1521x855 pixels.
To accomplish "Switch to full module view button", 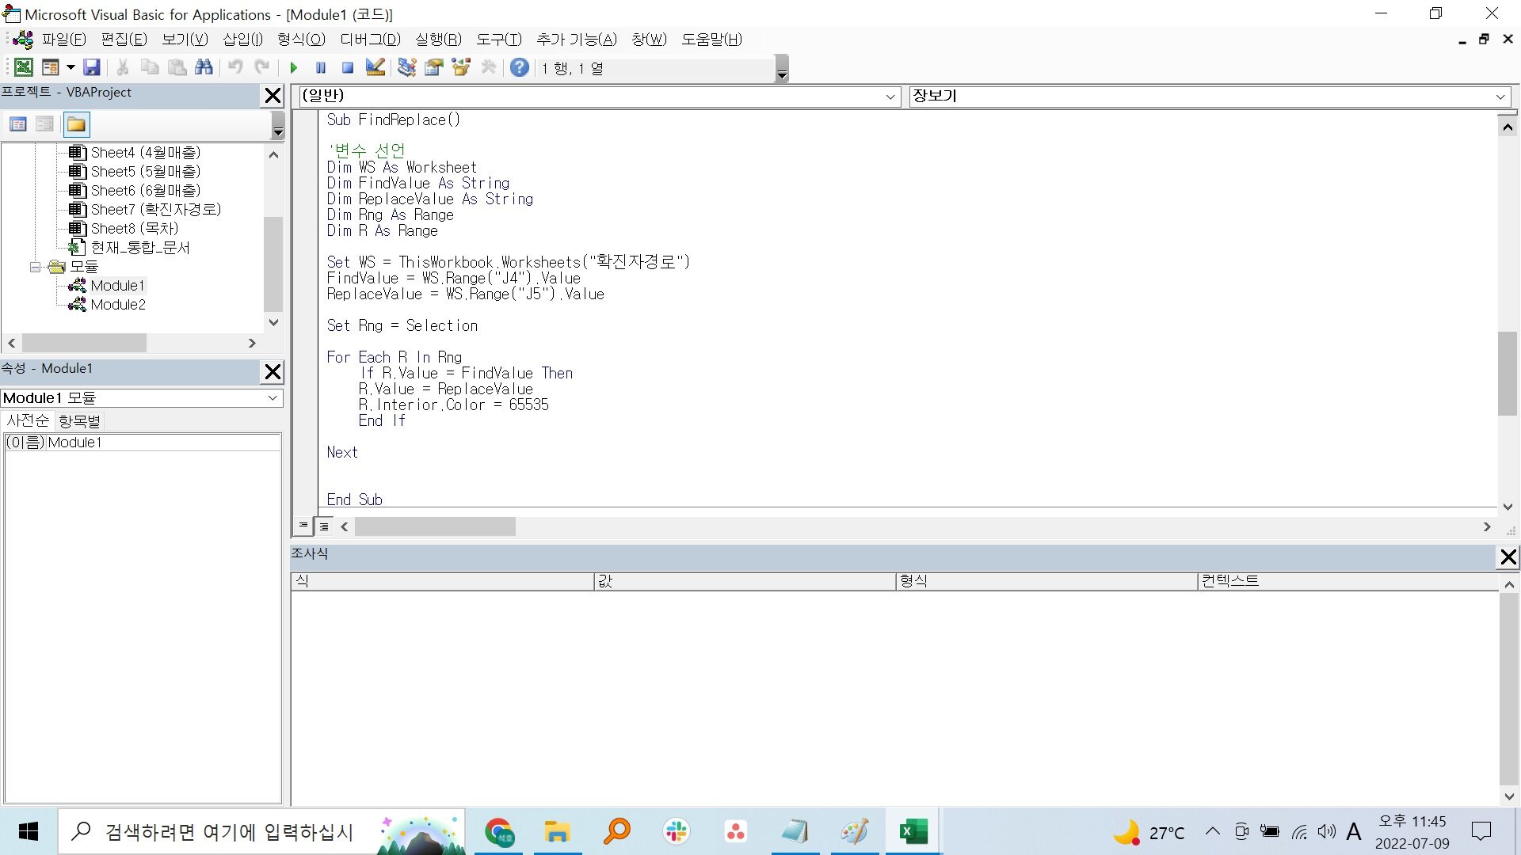I will tap(324, 526).
